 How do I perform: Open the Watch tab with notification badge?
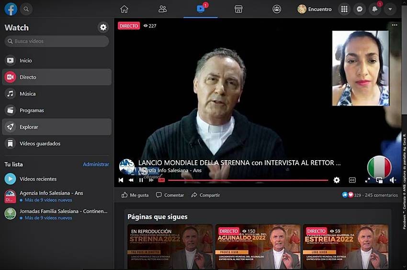(201, 9)
